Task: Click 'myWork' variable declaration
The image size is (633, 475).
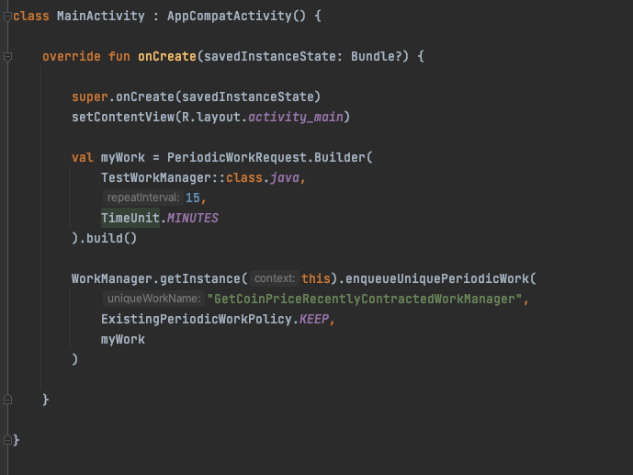Action: [123, 158]
